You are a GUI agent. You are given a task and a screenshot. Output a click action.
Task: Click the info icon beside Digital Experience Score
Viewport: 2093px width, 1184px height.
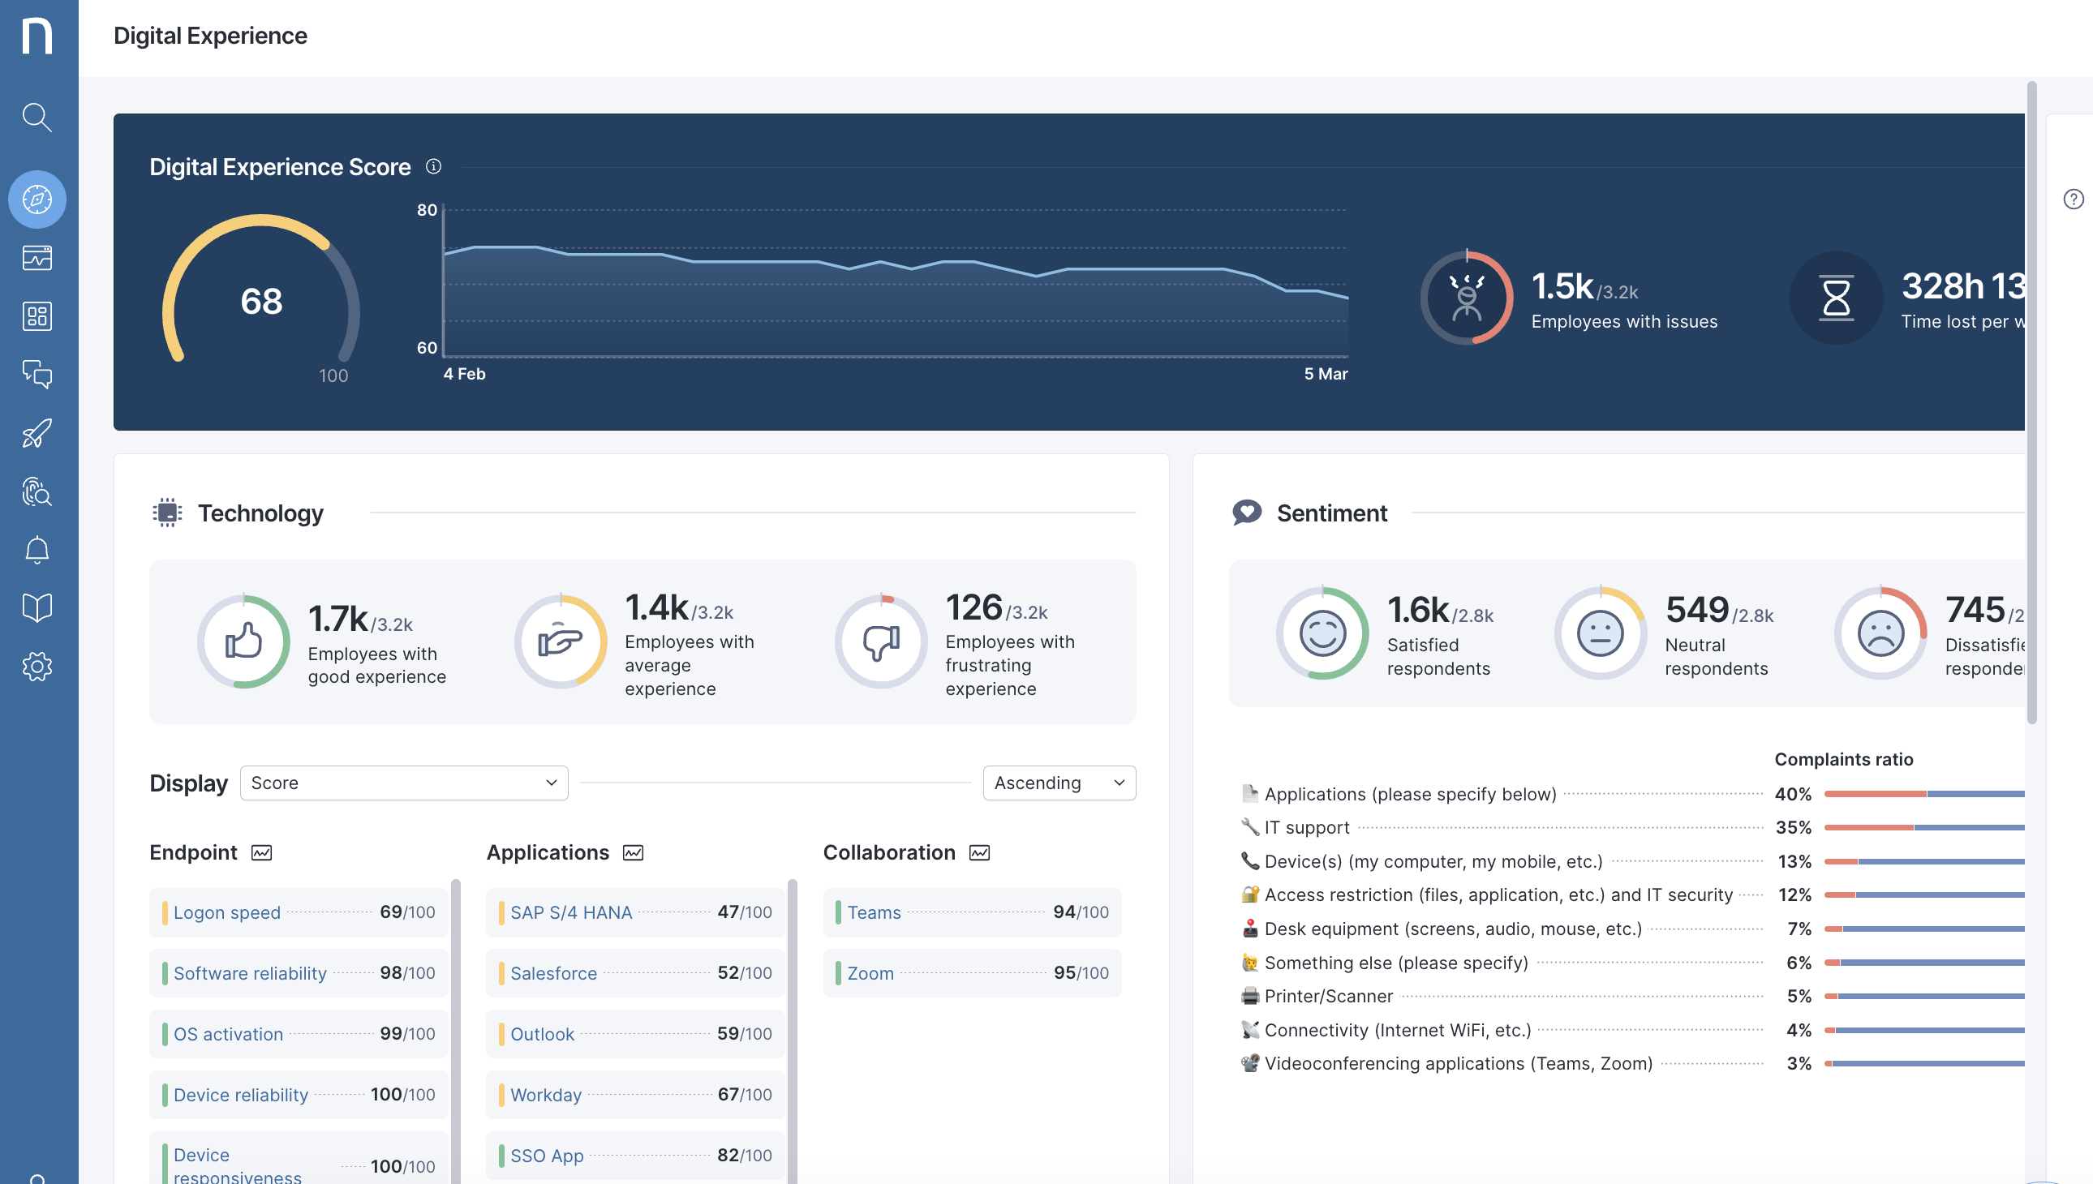coord(433,167)
